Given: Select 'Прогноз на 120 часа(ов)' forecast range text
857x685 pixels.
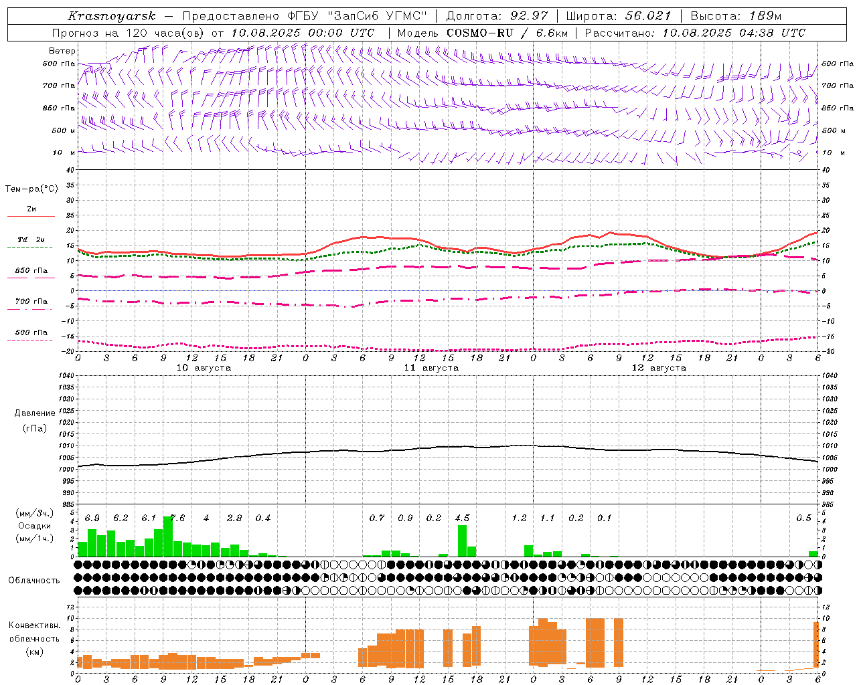Looking at the screenshot, I should tap(129, 33).
